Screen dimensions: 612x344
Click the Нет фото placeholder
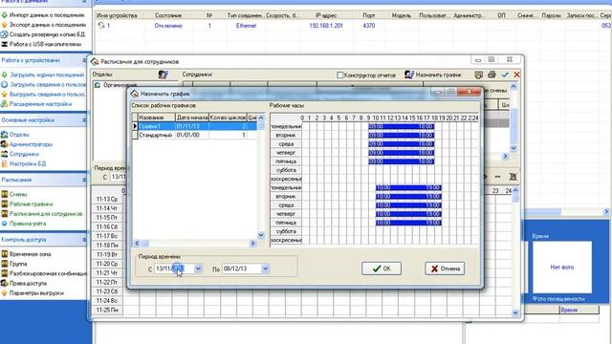click(x=562, y=268)
